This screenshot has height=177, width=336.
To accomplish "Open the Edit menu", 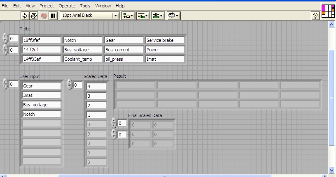I will pos(17,6).
